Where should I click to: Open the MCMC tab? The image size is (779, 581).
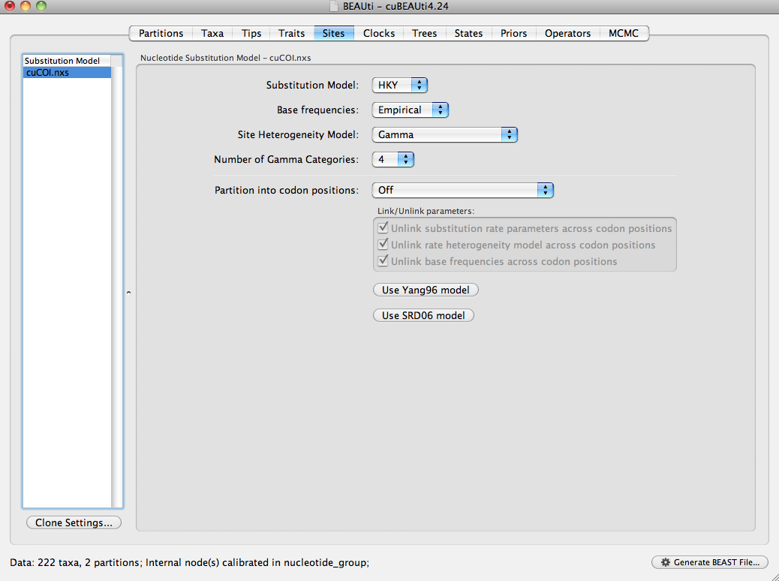(624, 33)
